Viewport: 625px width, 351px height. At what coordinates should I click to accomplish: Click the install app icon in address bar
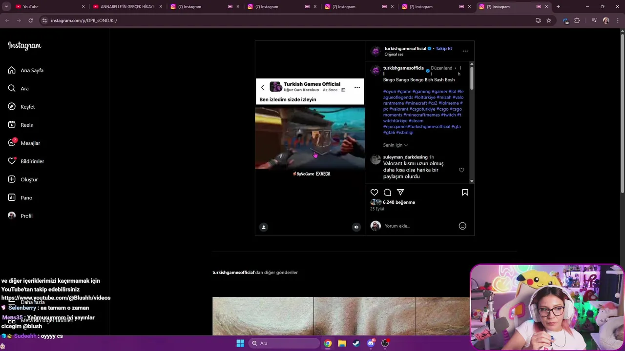tap(538, 20)
